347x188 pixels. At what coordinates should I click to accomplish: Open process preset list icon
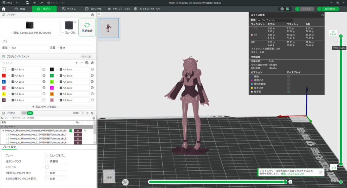[87, 113]
